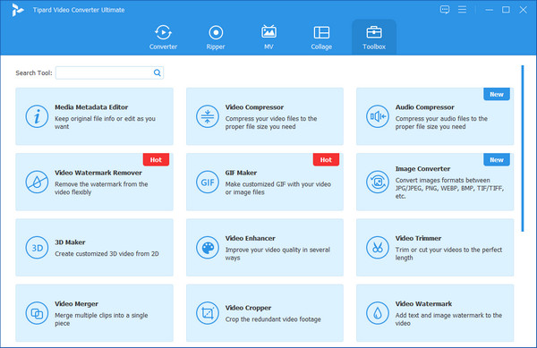
Task: Open GIF Maker title
Action: (241, 173)
